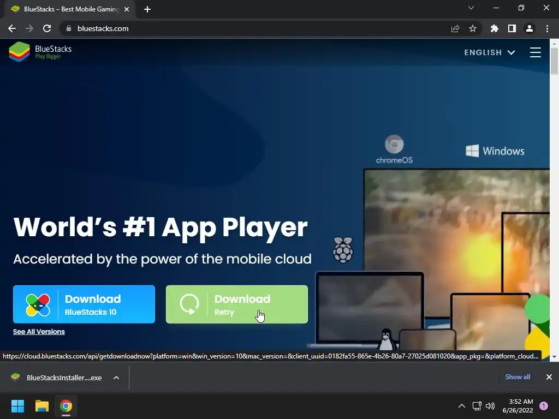Go back using the browser back arrow
Viewport: 559px width, 419px height.
[12, 28]
